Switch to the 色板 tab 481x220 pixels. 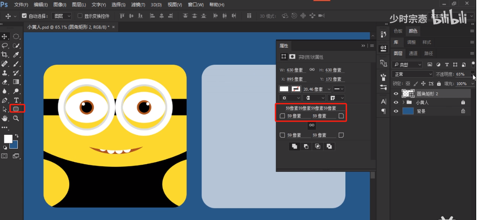point(398,31)
